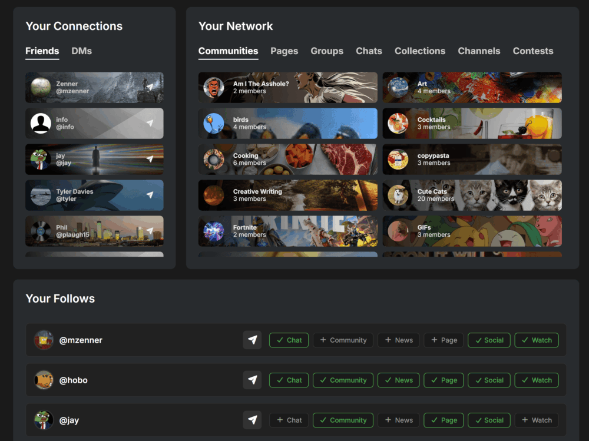The width and height of the screenshot is (589, 441).
Task: Enable Community follow for @mzenner
Action: (343, 340)
